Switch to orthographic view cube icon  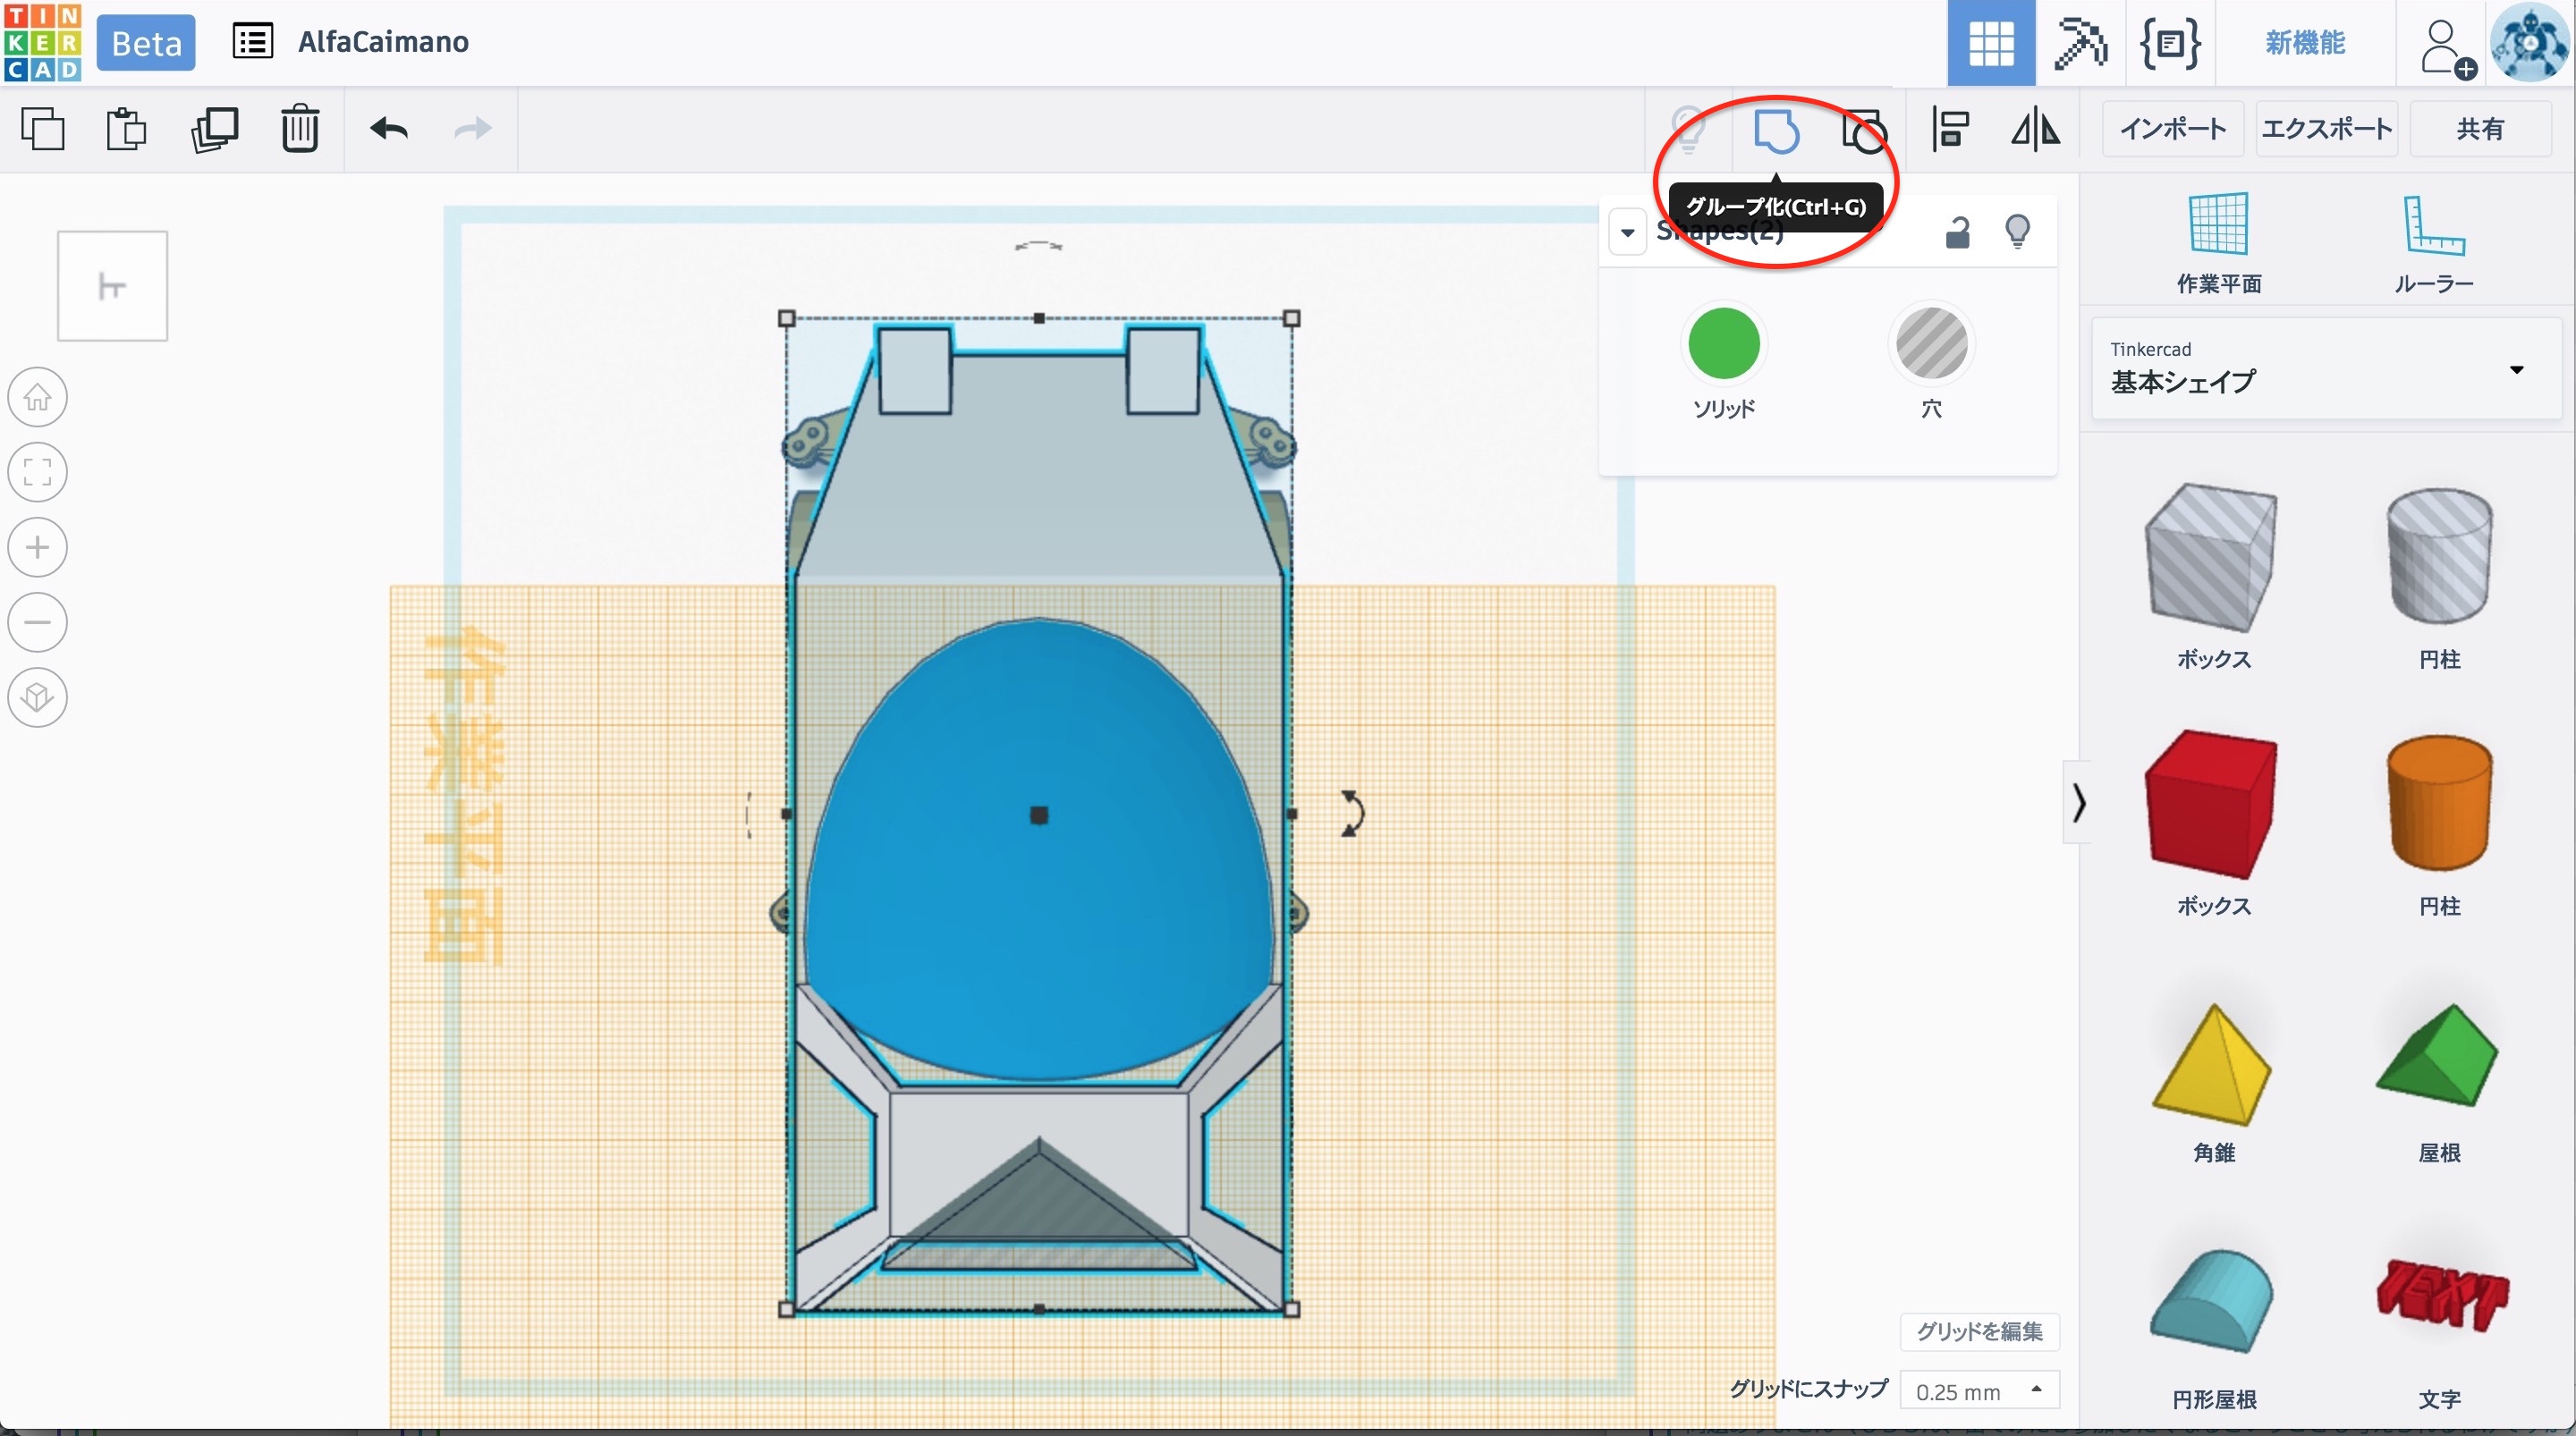coord(38,697)
